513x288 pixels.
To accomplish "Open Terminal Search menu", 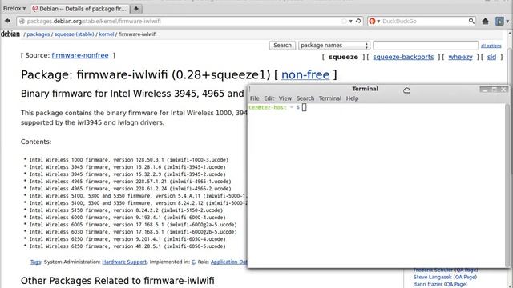I will [305, 98].
